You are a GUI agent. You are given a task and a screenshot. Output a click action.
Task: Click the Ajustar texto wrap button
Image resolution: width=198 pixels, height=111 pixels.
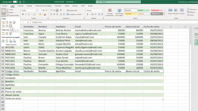click(72, 10)
